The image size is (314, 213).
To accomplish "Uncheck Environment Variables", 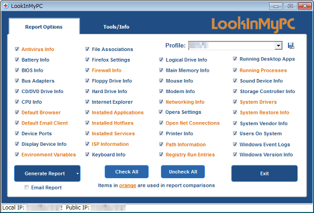I will [17, 154].
